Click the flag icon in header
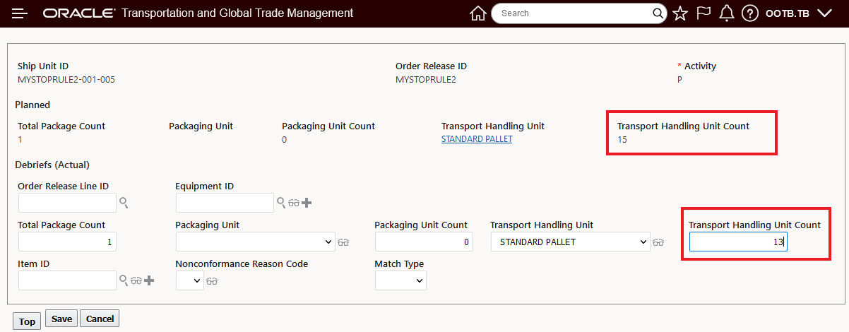 coord(703,13)
